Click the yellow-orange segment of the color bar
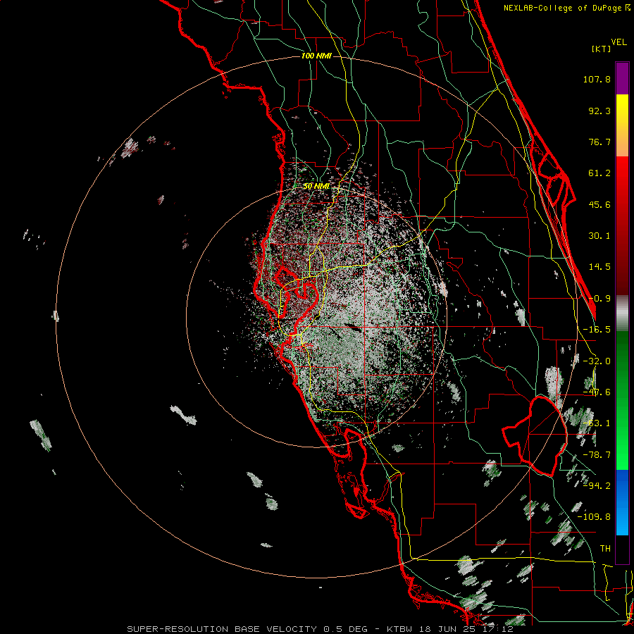The width and height of the screenshot is (634, 634). [x=622, y=125]
